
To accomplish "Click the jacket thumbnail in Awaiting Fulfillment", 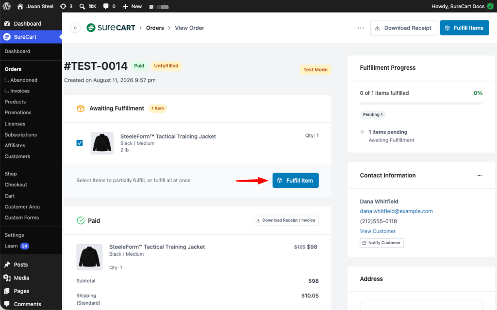I will click(x=102, y=143).
